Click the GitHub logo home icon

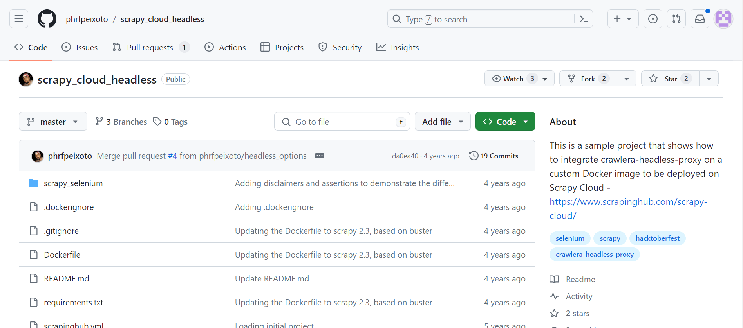point(47,19)
